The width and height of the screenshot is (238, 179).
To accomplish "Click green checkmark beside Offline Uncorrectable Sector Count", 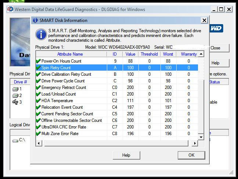I will [x=38, y=120].
